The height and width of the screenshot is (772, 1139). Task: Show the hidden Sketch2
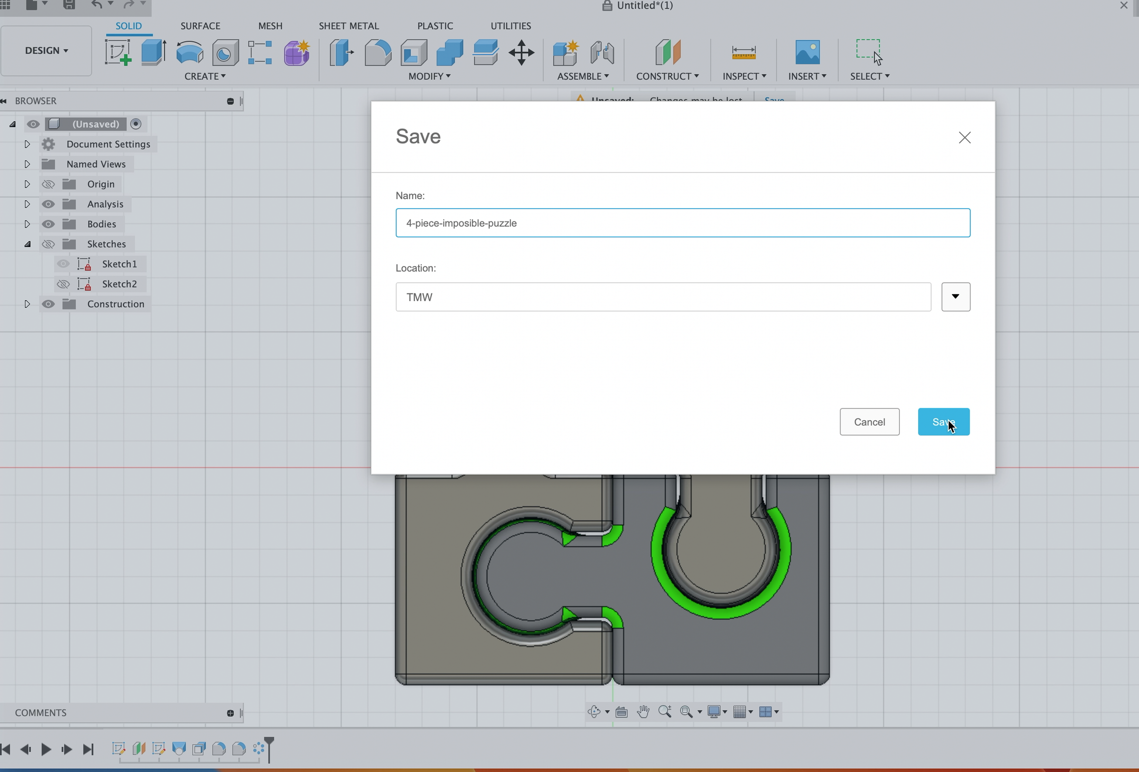63,284
